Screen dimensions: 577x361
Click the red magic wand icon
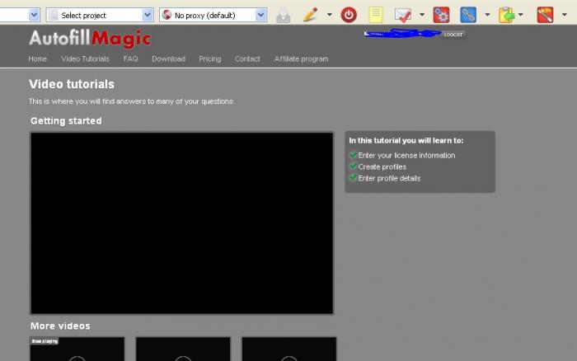click(545, 15)
